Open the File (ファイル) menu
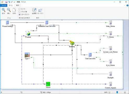This screenshot has height=94, width=129. click(x=4, y=5)
